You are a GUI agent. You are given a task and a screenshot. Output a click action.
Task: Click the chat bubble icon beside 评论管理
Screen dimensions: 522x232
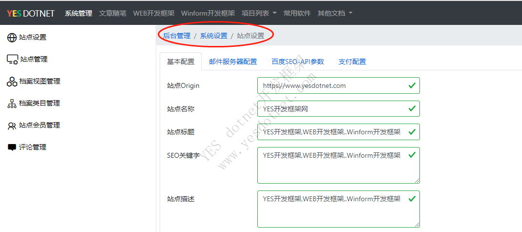click(12, 148)
